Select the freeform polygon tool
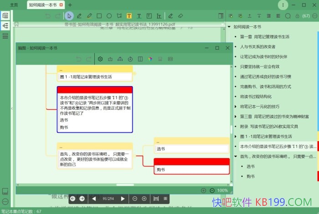319x214 pixels. (x=119, y=16)
